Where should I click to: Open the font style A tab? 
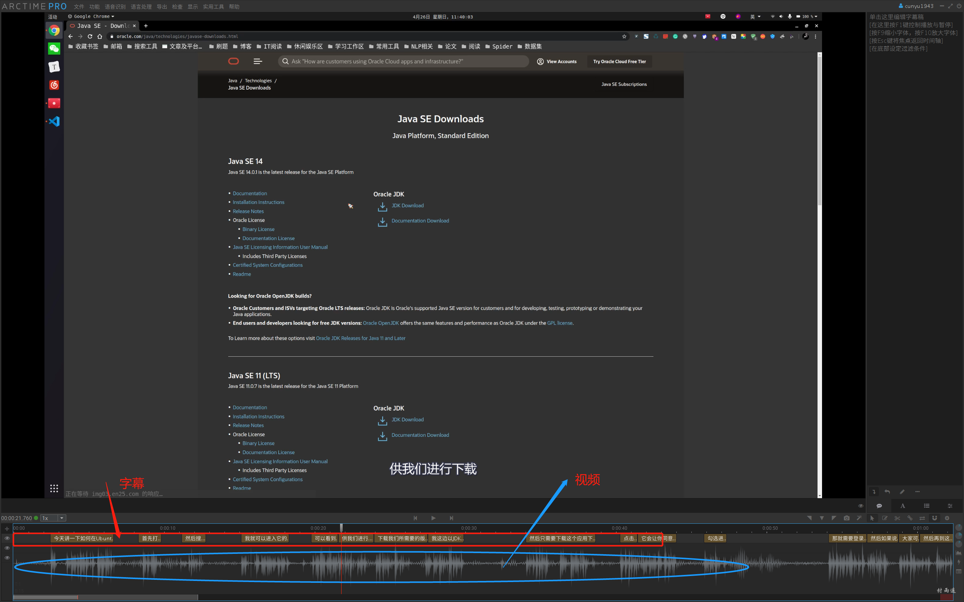(x=903, y=506)
